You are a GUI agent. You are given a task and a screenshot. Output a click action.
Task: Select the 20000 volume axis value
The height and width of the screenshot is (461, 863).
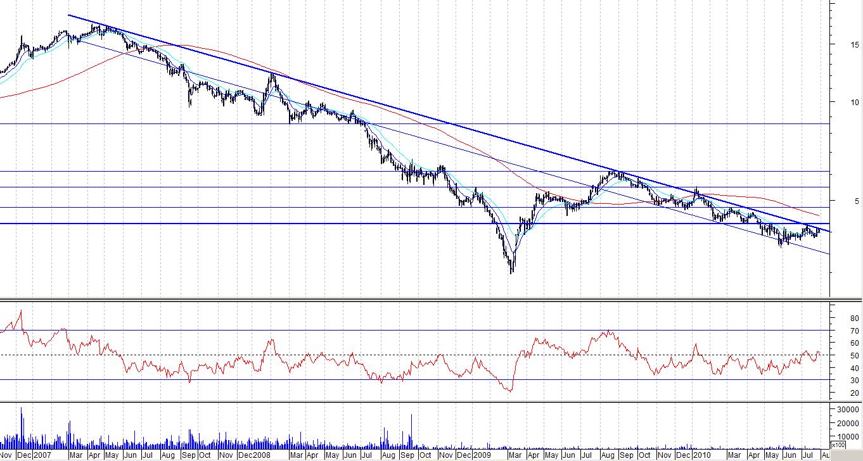pos(847,424)
